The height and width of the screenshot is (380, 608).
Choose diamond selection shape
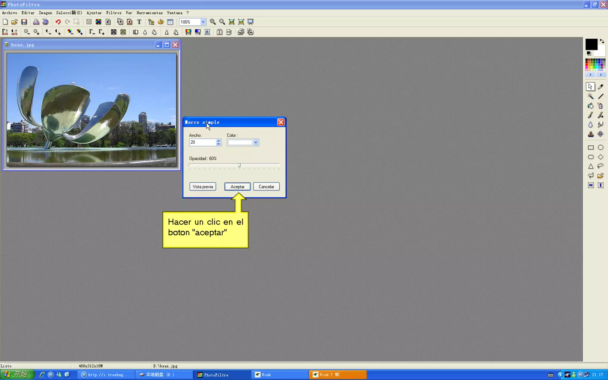point(601,157)
